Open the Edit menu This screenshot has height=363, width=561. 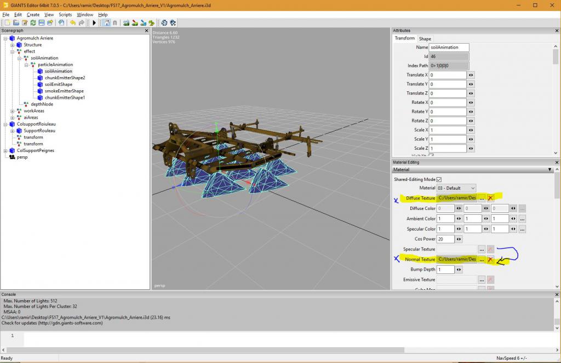pos(18,15)
